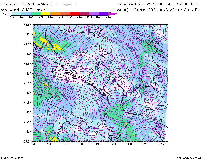Click the crimson 20.7–24.4 legend swatch
Image resolution: width=207 pixels, height=160 pixels.
pos(84,14)
